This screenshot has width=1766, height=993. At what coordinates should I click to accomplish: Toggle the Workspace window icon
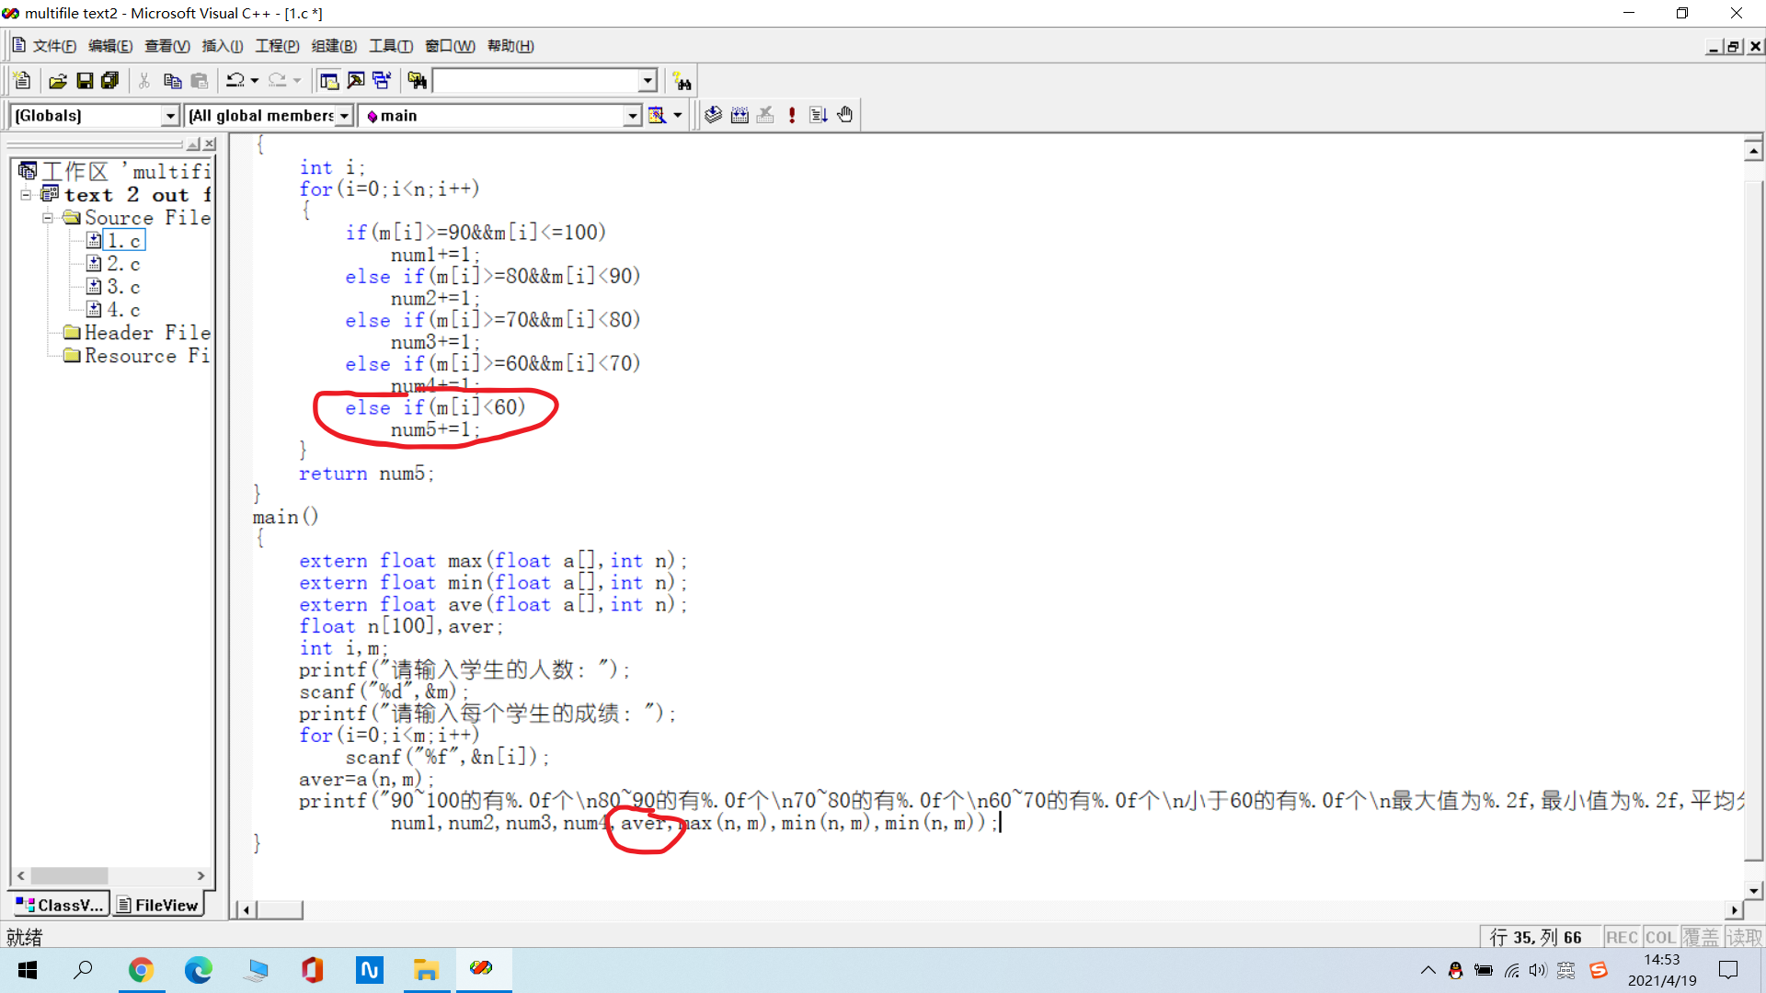click(x=328, y=81)
